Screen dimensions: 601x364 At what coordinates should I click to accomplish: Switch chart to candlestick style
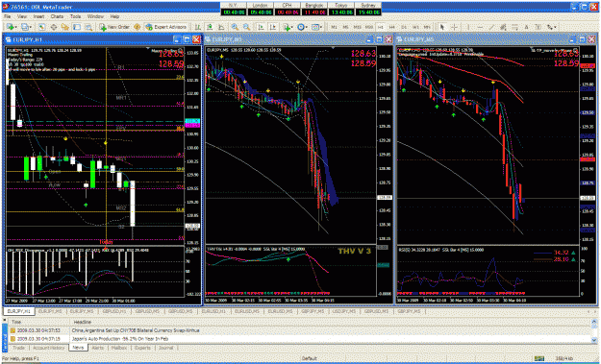pyautogui.click(x=210, y=27)
